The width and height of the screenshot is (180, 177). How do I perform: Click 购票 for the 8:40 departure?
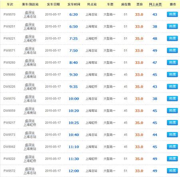pyautogui.click(x=172, y=62)
